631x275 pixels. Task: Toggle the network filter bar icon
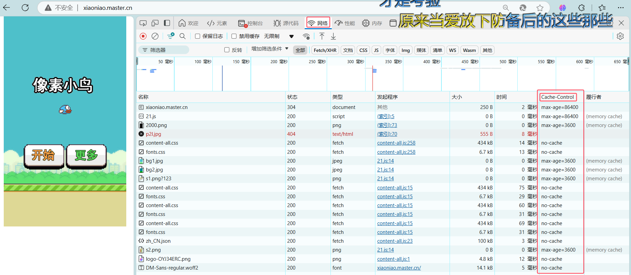171,36
